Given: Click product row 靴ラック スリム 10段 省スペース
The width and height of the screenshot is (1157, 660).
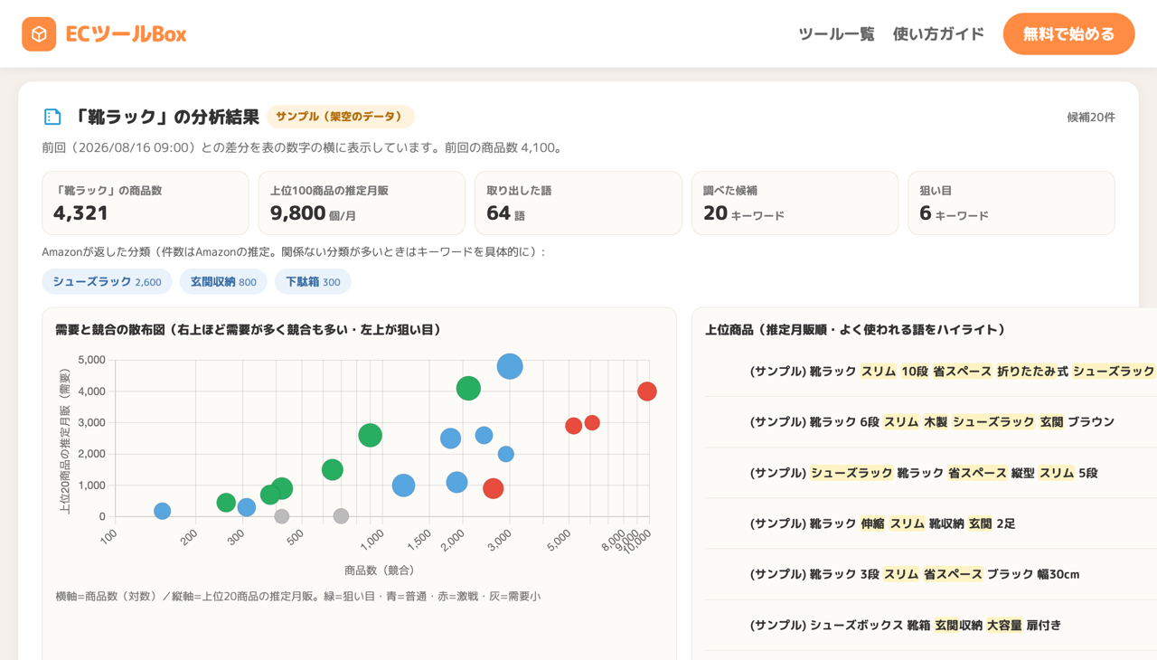Looking at the screenshot, I should (931, 372).
